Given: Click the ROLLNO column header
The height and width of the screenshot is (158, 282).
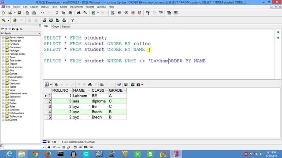Looking at the screenshot, I should [62, 90].
